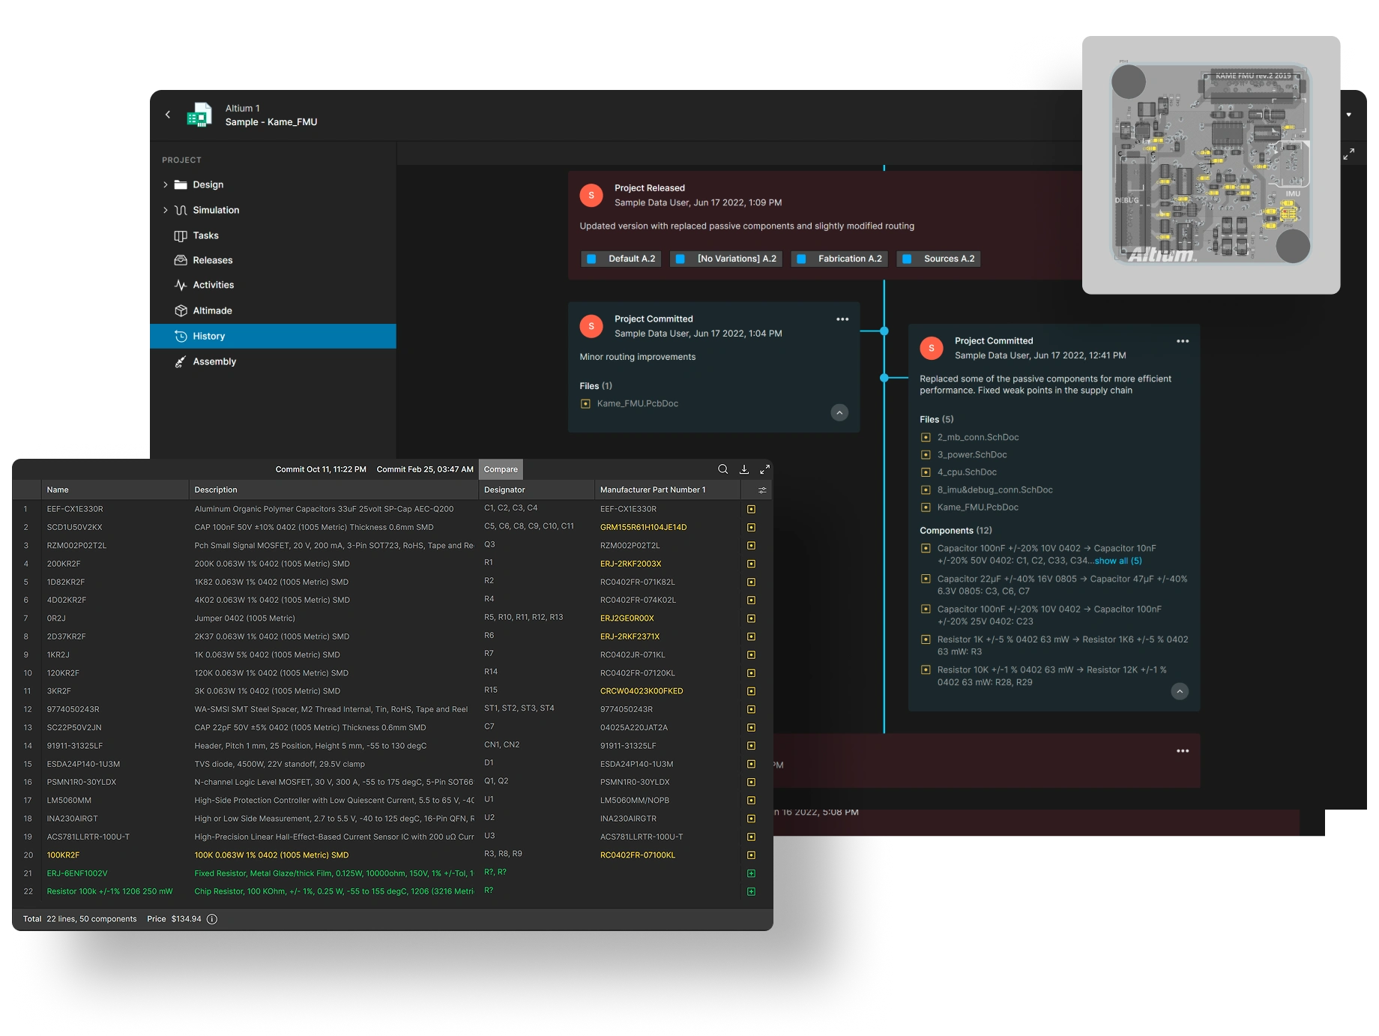Open column settings icon in table header
This screenshot has height=1036, width=1379.
point(762,490)
